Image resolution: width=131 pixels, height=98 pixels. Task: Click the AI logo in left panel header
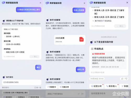[x=3, y=3]
